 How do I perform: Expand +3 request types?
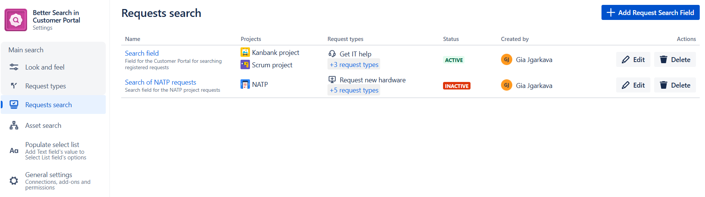point(354,65)
